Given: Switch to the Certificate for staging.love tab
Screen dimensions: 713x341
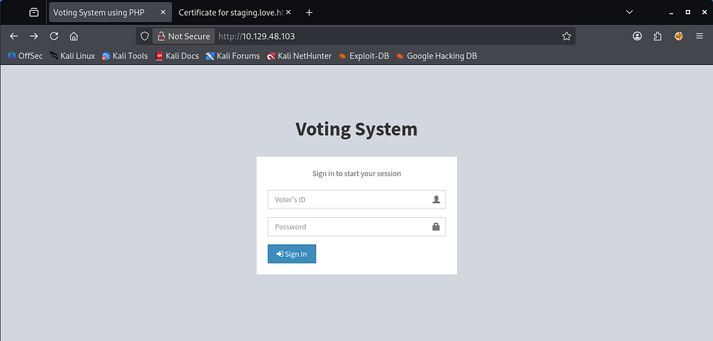Looking at the screenshot, I should pos(230,13).
